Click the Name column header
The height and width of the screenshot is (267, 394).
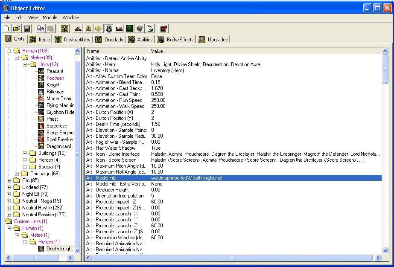pyautogui.click(x=117, y=51)
